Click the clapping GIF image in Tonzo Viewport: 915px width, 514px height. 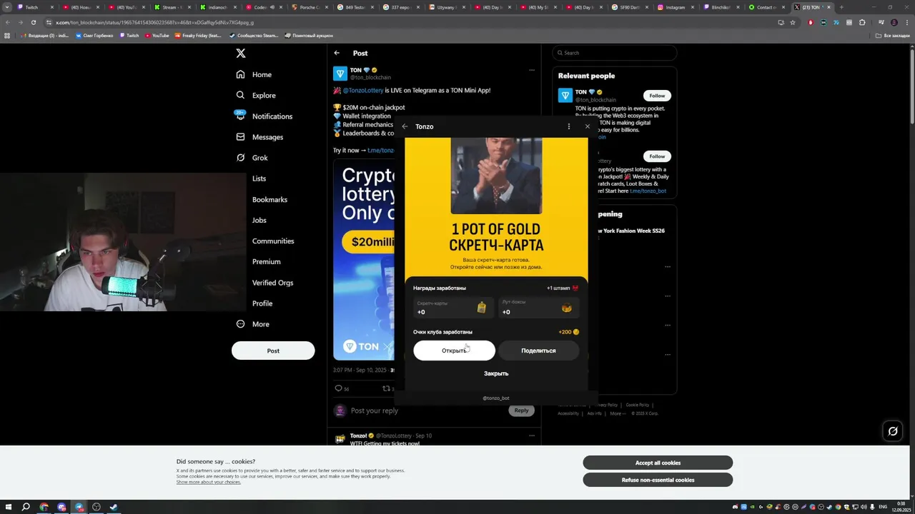tap(496, 176)
